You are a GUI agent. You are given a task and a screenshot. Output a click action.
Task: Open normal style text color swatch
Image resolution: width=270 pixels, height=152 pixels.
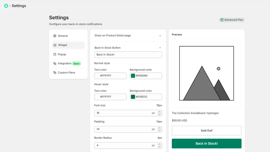tap(98, 76)
